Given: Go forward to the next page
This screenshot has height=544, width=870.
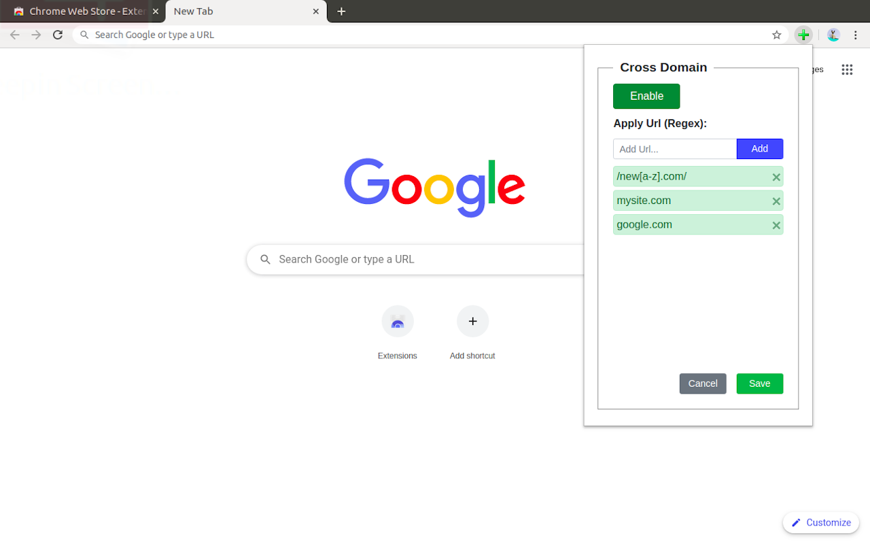Looking at the screenshot, I should 36,35.
